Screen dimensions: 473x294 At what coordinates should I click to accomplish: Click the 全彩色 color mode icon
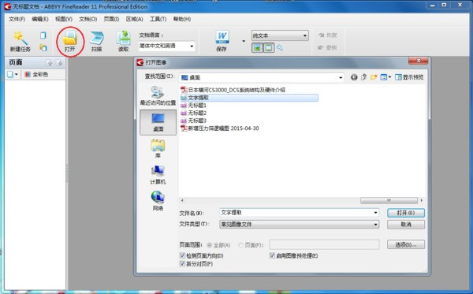pos(28,74)
